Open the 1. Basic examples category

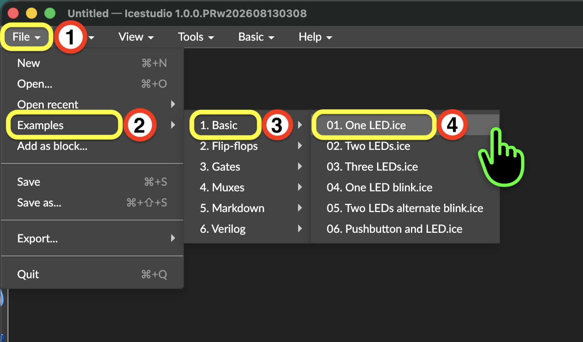[247, 125]
